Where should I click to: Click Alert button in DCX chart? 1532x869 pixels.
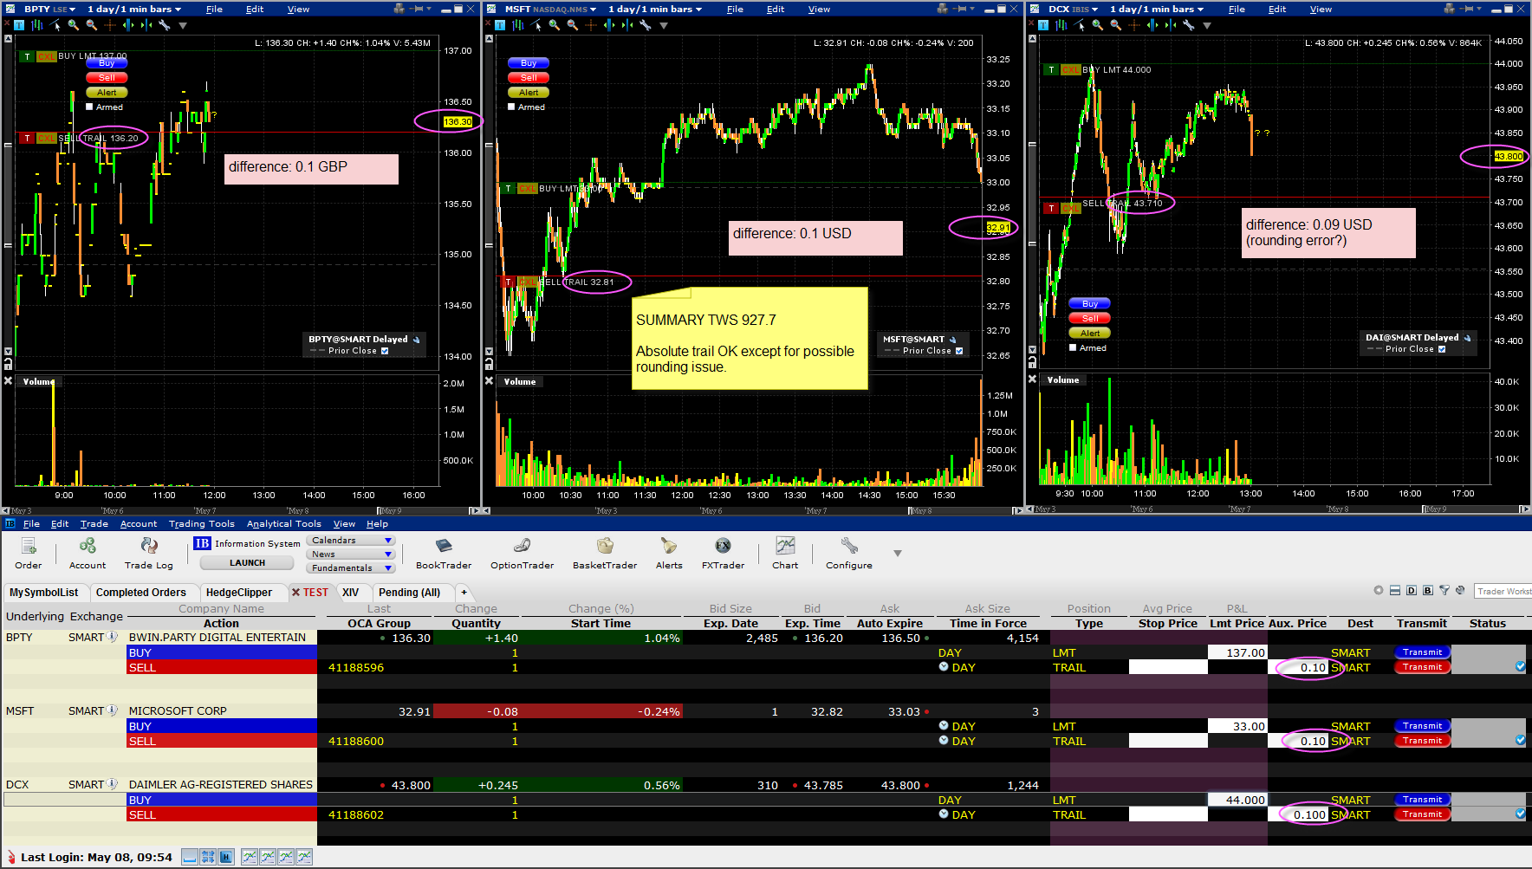point(1090,334)
